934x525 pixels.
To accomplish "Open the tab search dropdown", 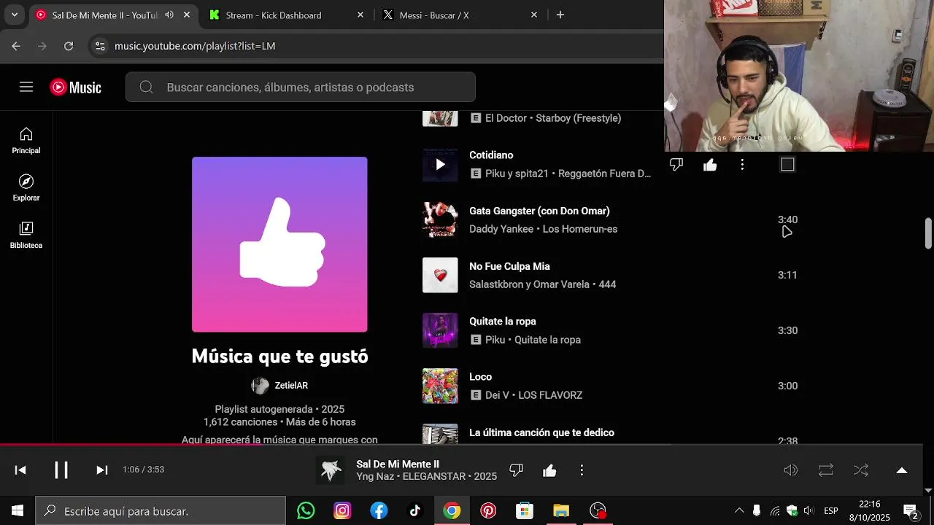I will click(x=14, y=15).
